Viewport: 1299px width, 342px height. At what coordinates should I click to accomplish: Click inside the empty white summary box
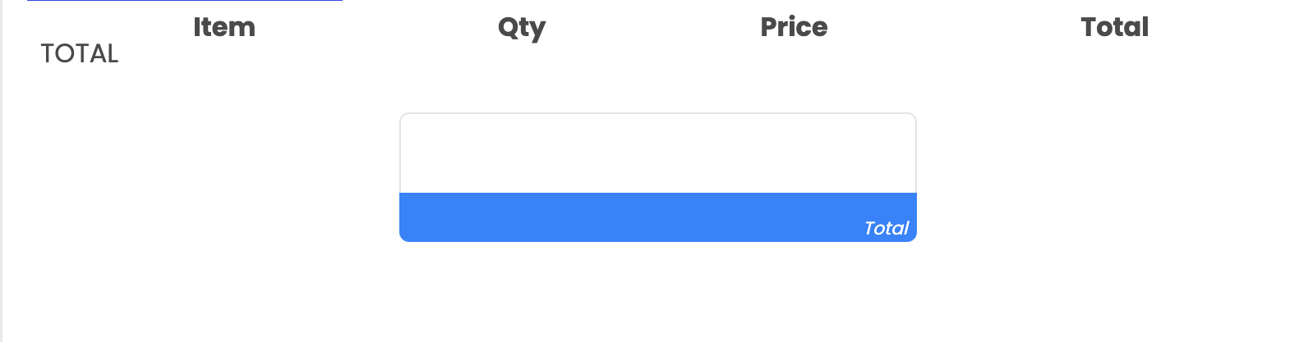(658, 153)
